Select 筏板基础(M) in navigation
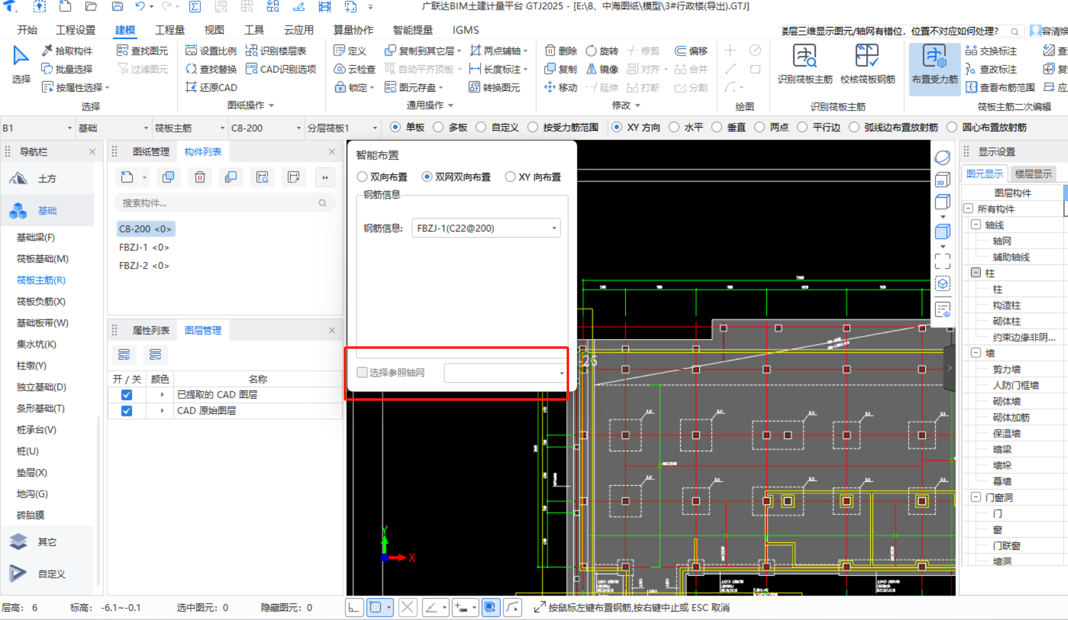1068x620 pixels. click(x=43, y=258)
